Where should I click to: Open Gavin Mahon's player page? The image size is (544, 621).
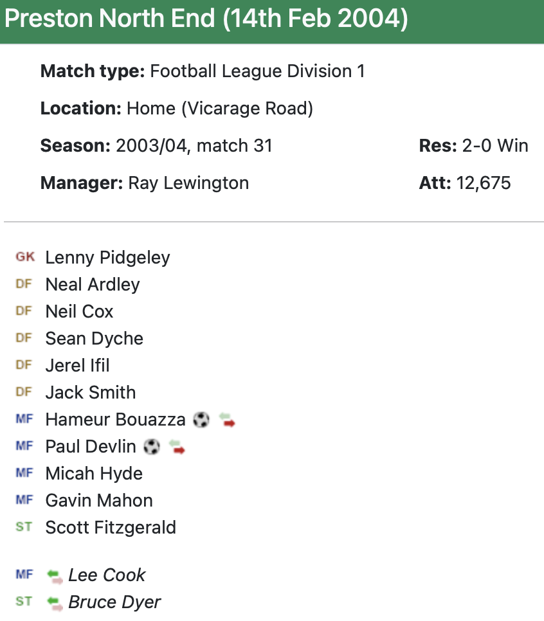(x=99, y=501)
